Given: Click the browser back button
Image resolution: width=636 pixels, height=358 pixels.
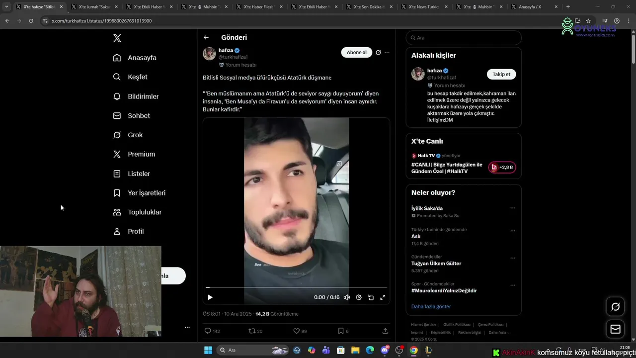Looking at the screenshot, I should point(7,21).
